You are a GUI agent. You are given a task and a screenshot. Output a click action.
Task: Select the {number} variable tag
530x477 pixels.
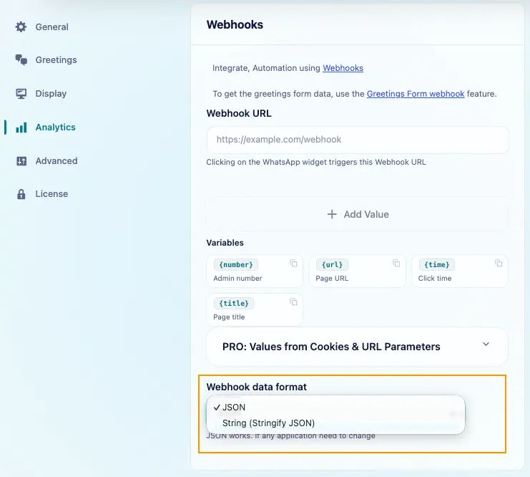236,265
